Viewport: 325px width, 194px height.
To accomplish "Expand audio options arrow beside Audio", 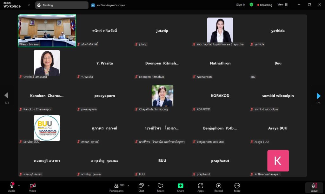I will point(19,186).
